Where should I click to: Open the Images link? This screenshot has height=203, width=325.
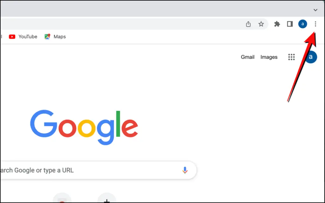pos(269,57)
